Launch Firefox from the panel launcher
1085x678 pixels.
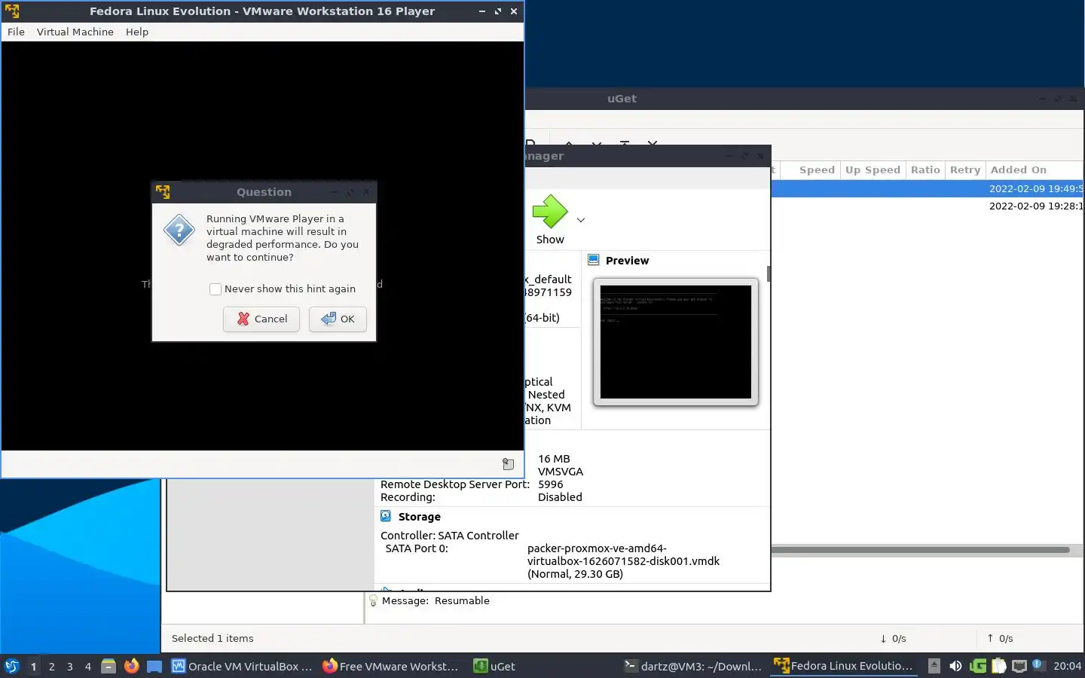[131, 666]
